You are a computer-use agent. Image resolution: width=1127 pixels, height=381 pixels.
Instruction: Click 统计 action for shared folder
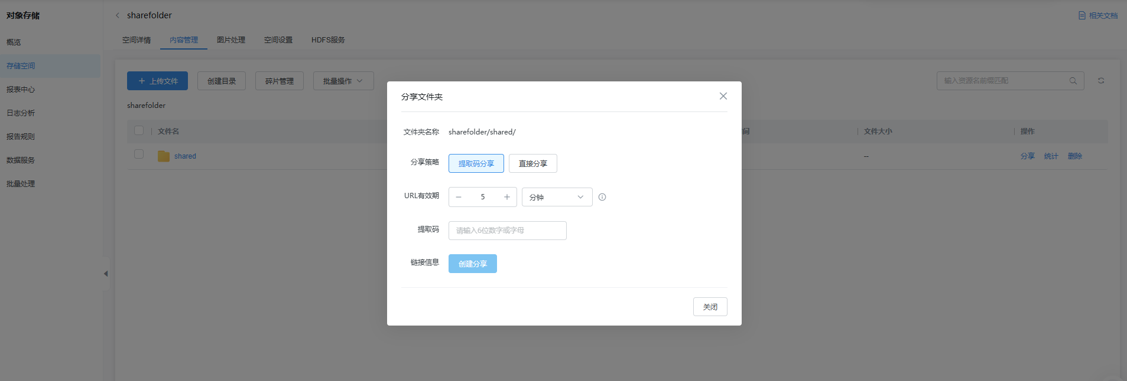coord(1051,156)
